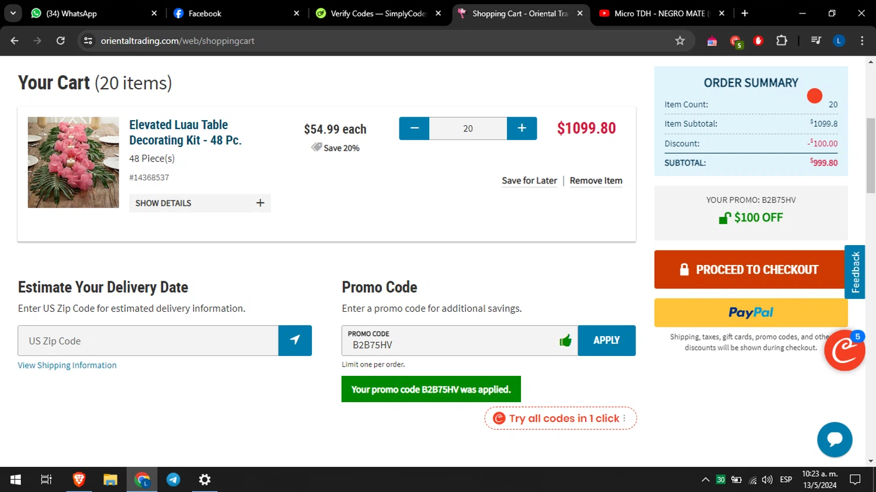Open the store extension icon in toolbar

coord(712,41)
